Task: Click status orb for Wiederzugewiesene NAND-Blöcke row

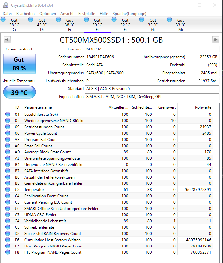Action: pos(8,120)
